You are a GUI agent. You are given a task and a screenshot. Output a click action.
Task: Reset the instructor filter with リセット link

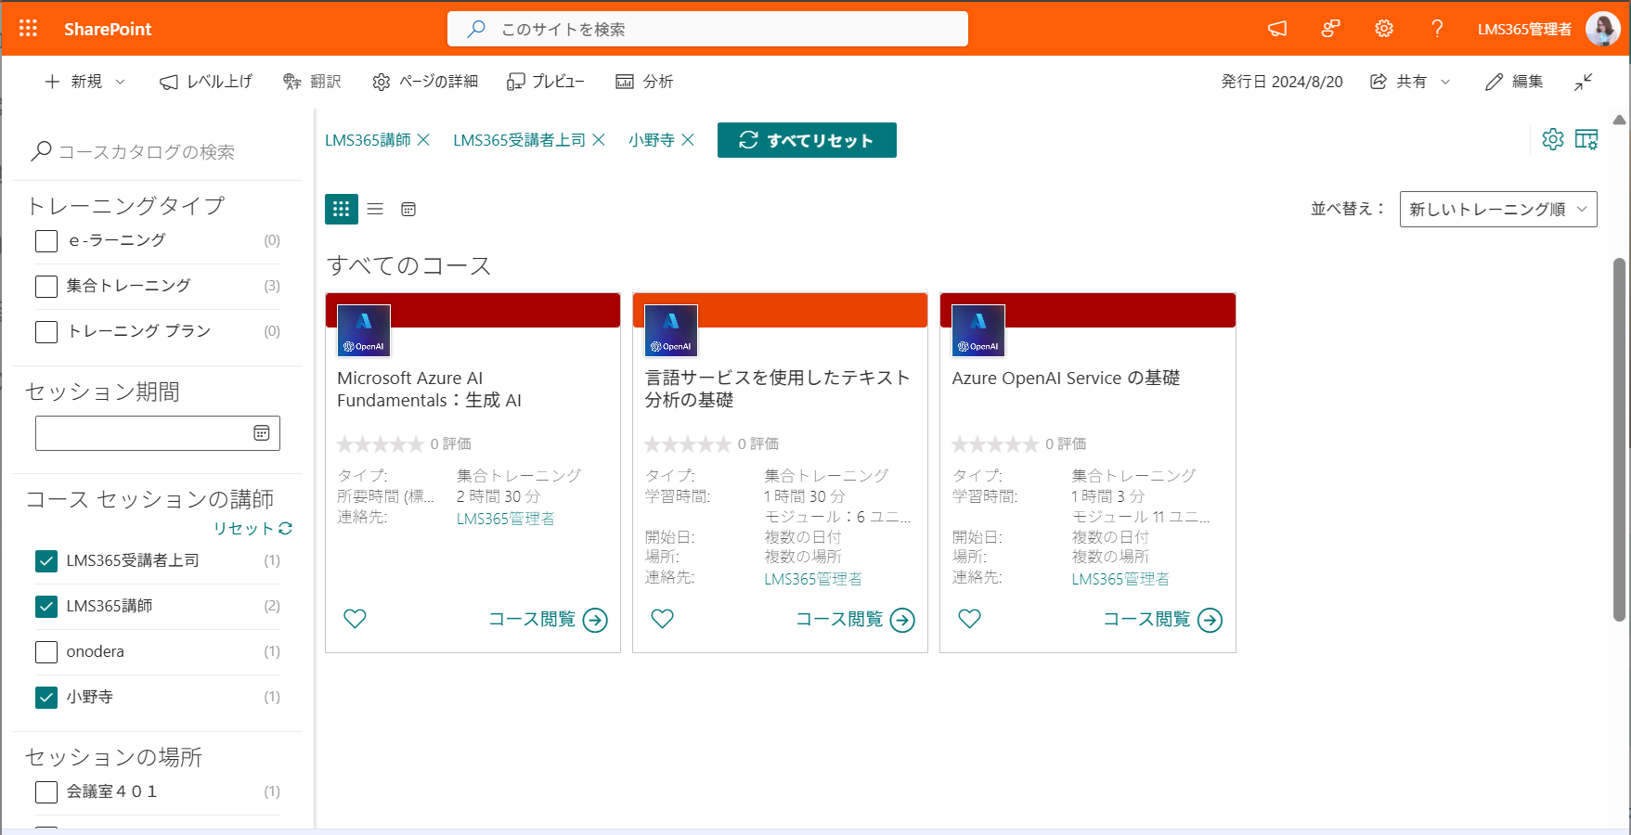coord(253,528)
